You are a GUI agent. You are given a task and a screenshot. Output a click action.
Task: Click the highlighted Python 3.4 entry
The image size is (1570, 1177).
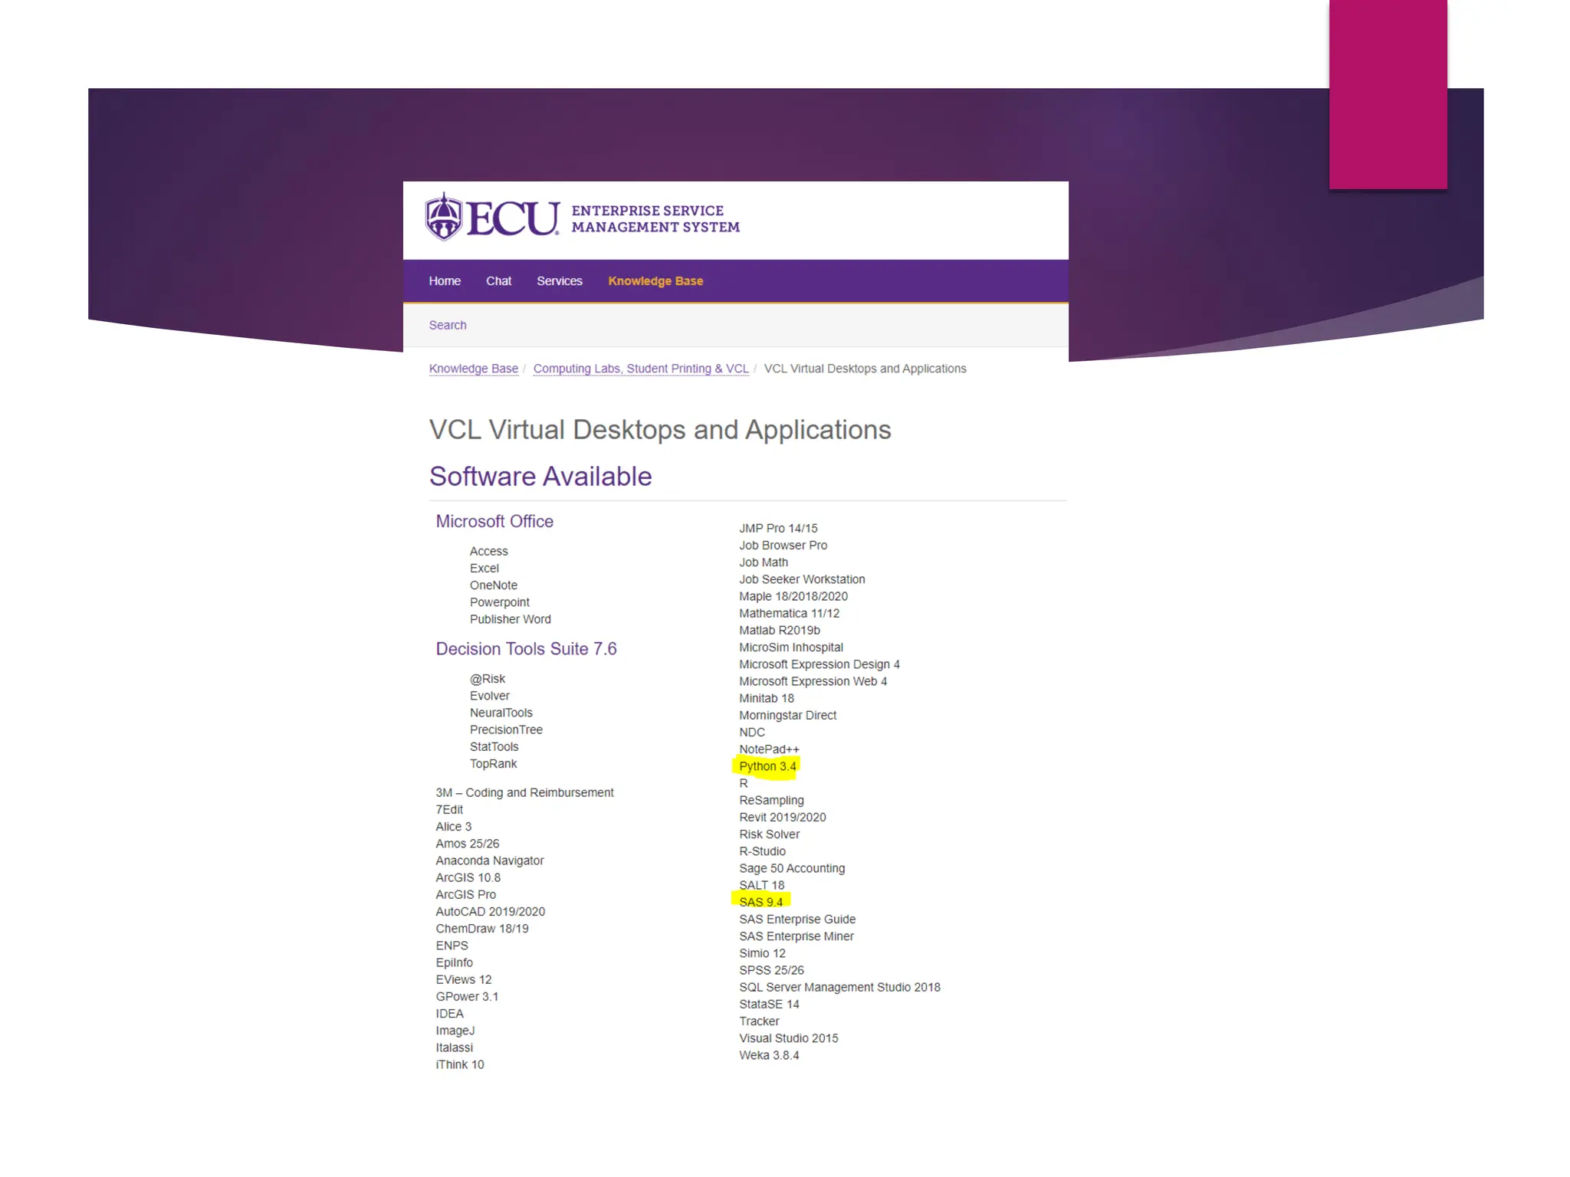(767, 766)
